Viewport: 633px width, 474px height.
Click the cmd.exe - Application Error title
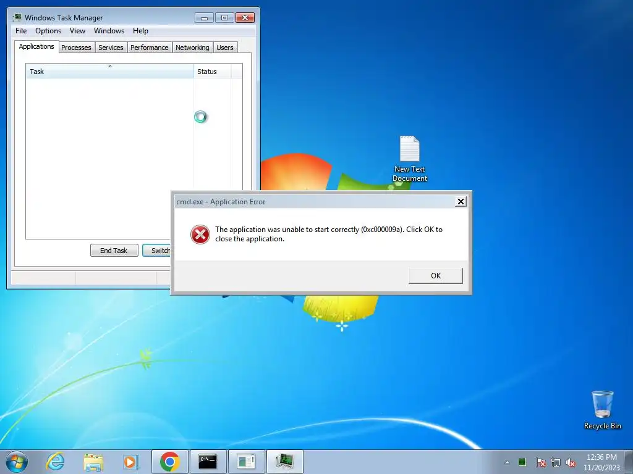[221, 202]
